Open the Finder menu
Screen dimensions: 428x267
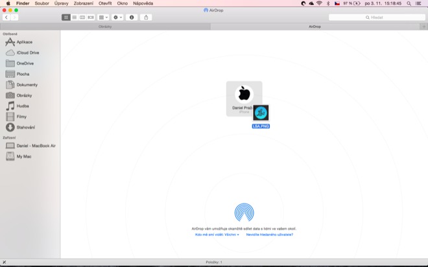coord(23,3)
